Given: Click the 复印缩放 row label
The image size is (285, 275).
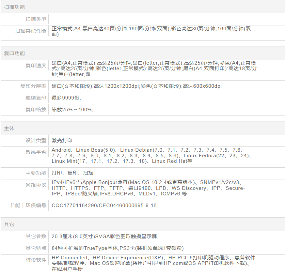Looking at the screenshot, I should [x=36, y=110].
